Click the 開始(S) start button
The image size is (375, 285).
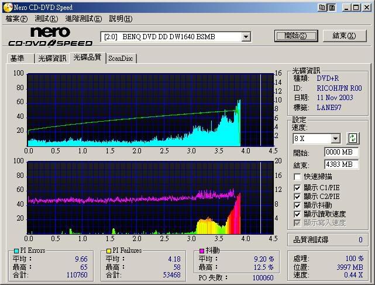point(296,36)
